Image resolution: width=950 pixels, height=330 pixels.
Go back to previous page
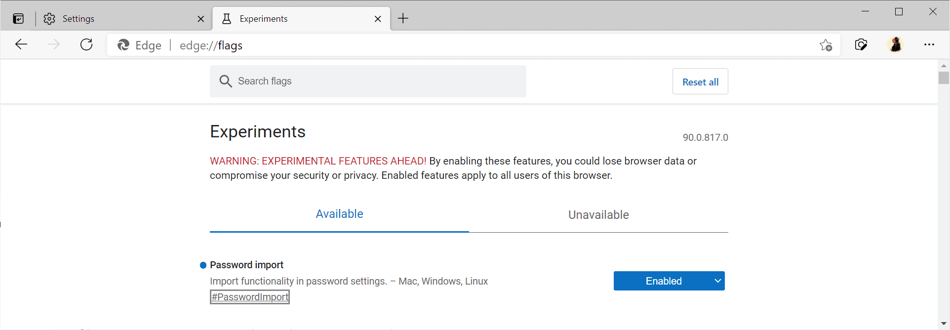tap(21, 45)
